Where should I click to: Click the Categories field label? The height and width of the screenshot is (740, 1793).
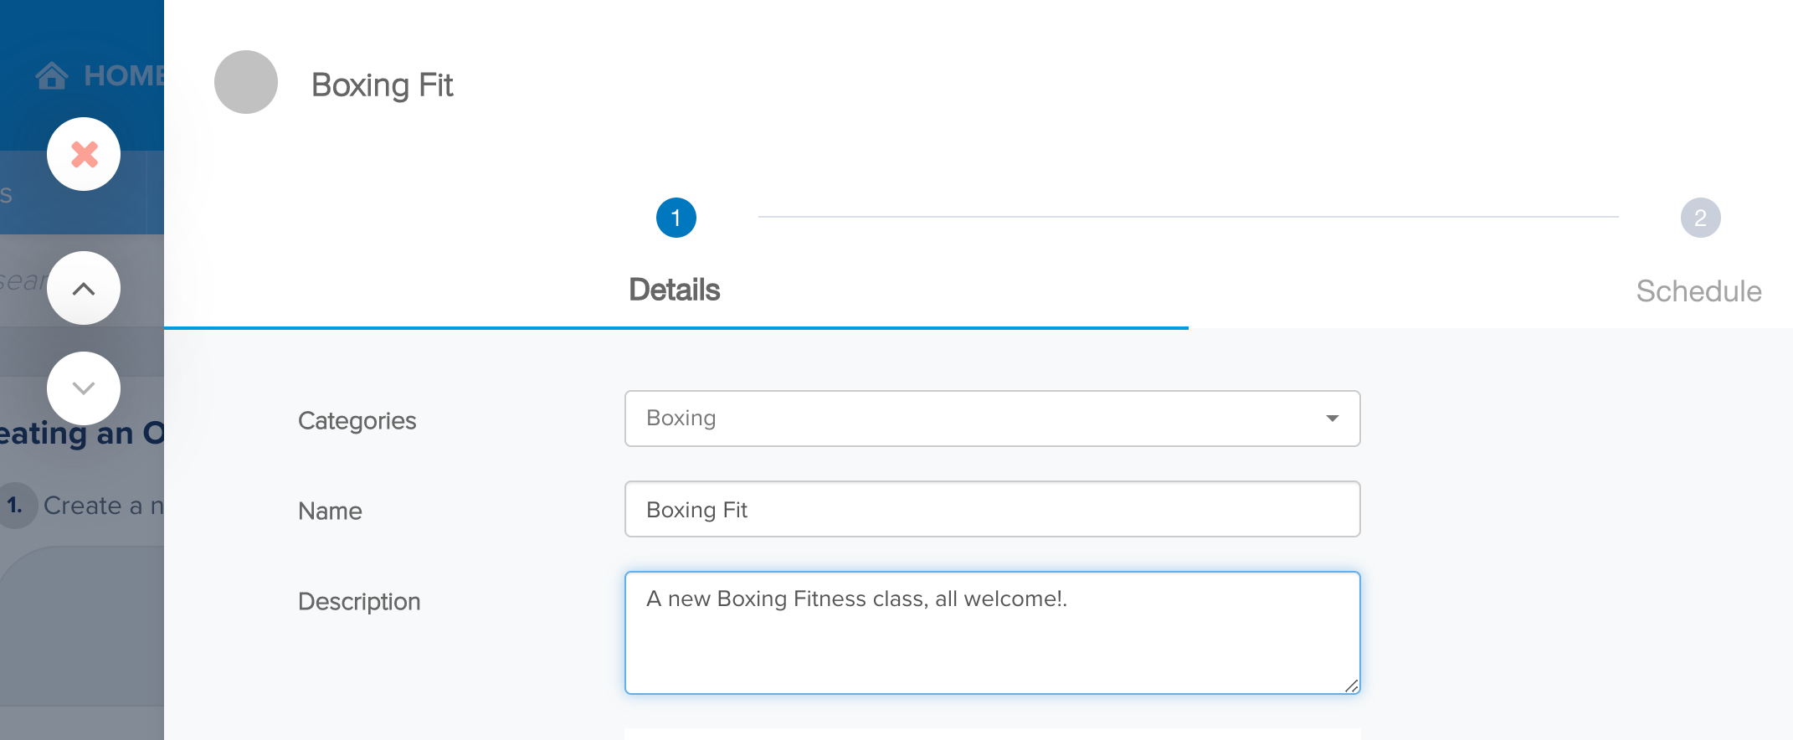click(357, 420)
